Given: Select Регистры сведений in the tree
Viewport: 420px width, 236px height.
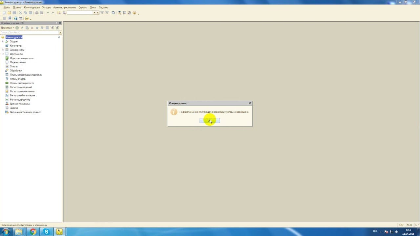Looking at the screenshot, I should tap(21, 87).
